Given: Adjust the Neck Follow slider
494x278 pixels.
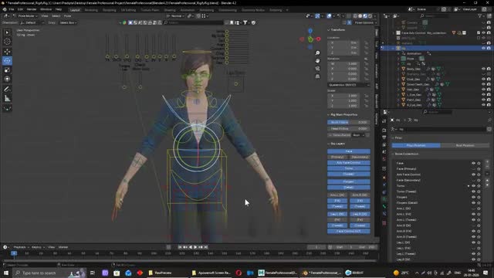Looking at the screenshot, I should click(348, 122).
